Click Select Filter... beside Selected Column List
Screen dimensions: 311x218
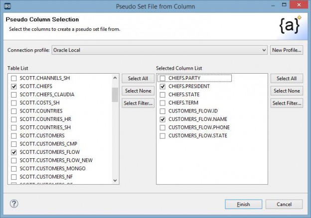point(287,103)
